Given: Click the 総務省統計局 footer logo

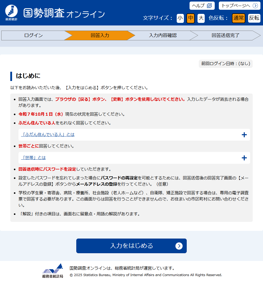Looking at the screenshot, I should [x=53, y=271].
